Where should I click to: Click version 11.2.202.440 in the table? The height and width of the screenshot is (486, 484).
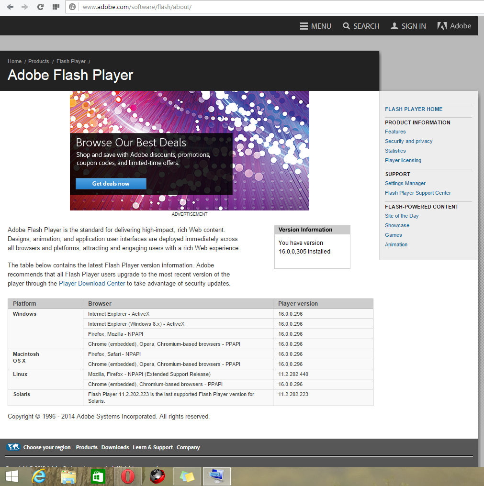pyautogui.click(x=293, y=374)
